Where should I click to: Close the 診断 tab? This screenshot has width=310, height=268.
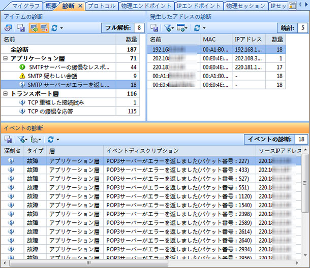[x=80, y=6]
